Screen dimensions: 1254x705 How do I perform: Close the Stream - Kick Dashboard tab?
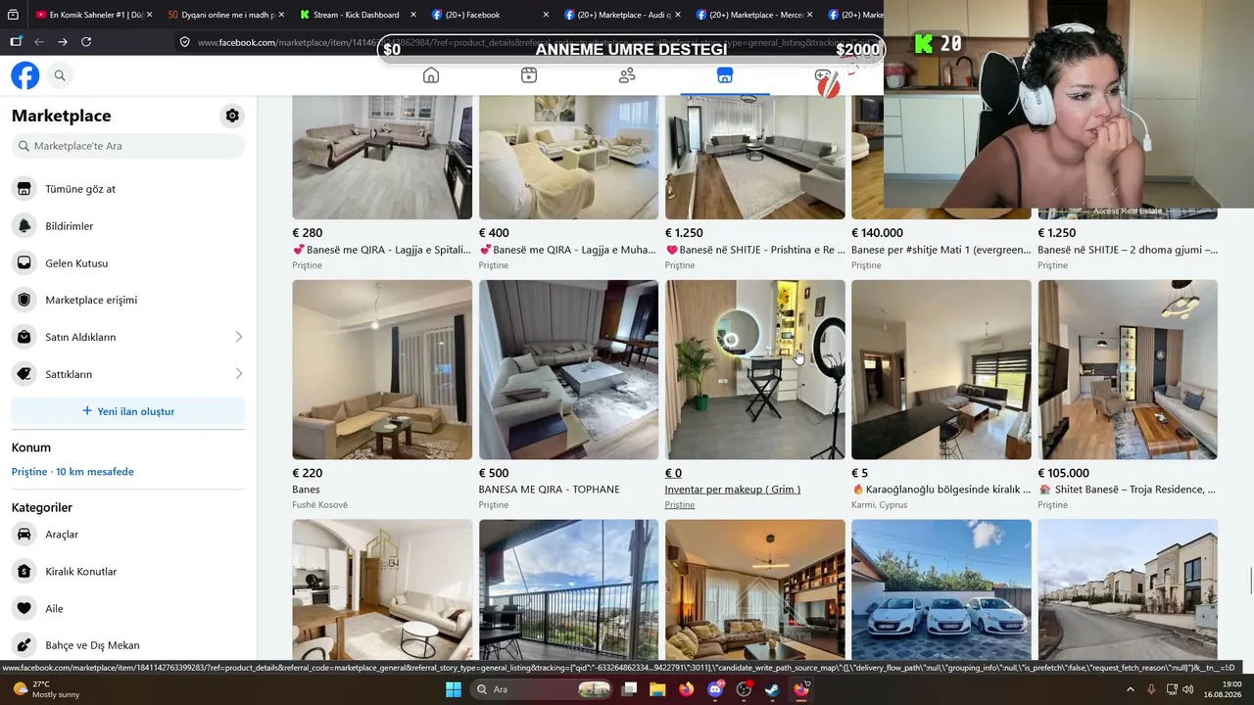[x=412, y=15]
